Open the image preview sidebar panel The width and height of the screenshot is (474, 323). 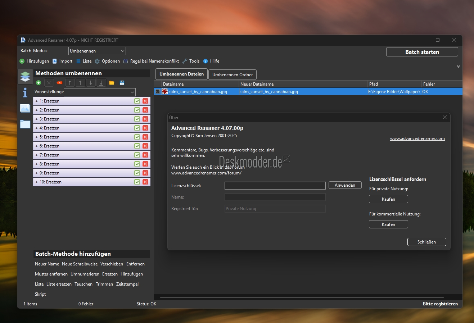[x=25, y=108]
